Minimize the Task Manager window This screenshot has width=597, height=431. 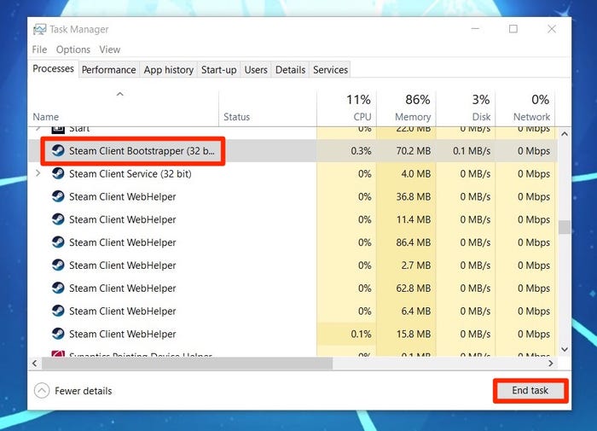[x=475, y=28]
